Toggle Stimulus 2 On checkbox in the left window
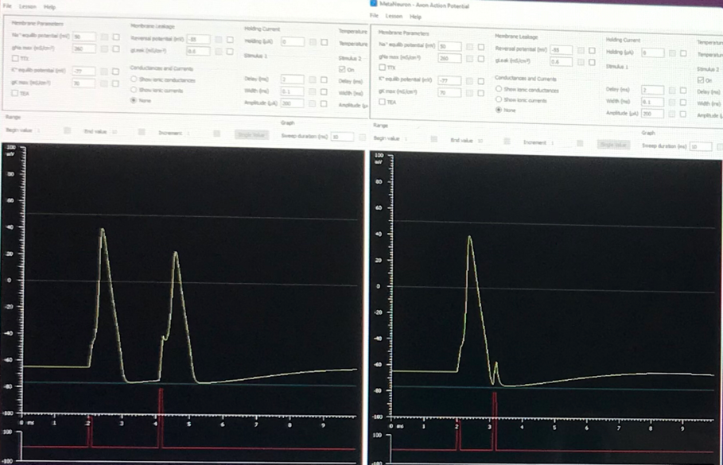 [342, 69]
